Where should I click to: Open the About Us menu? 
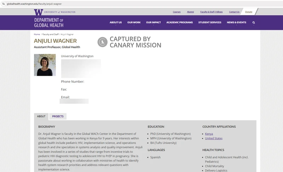[x=116, y=22]
